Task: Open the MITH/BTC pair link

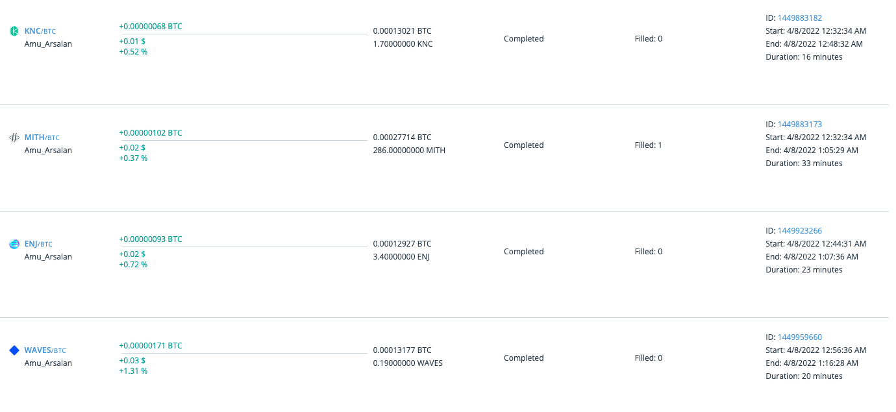Action: tap(42, 138)
